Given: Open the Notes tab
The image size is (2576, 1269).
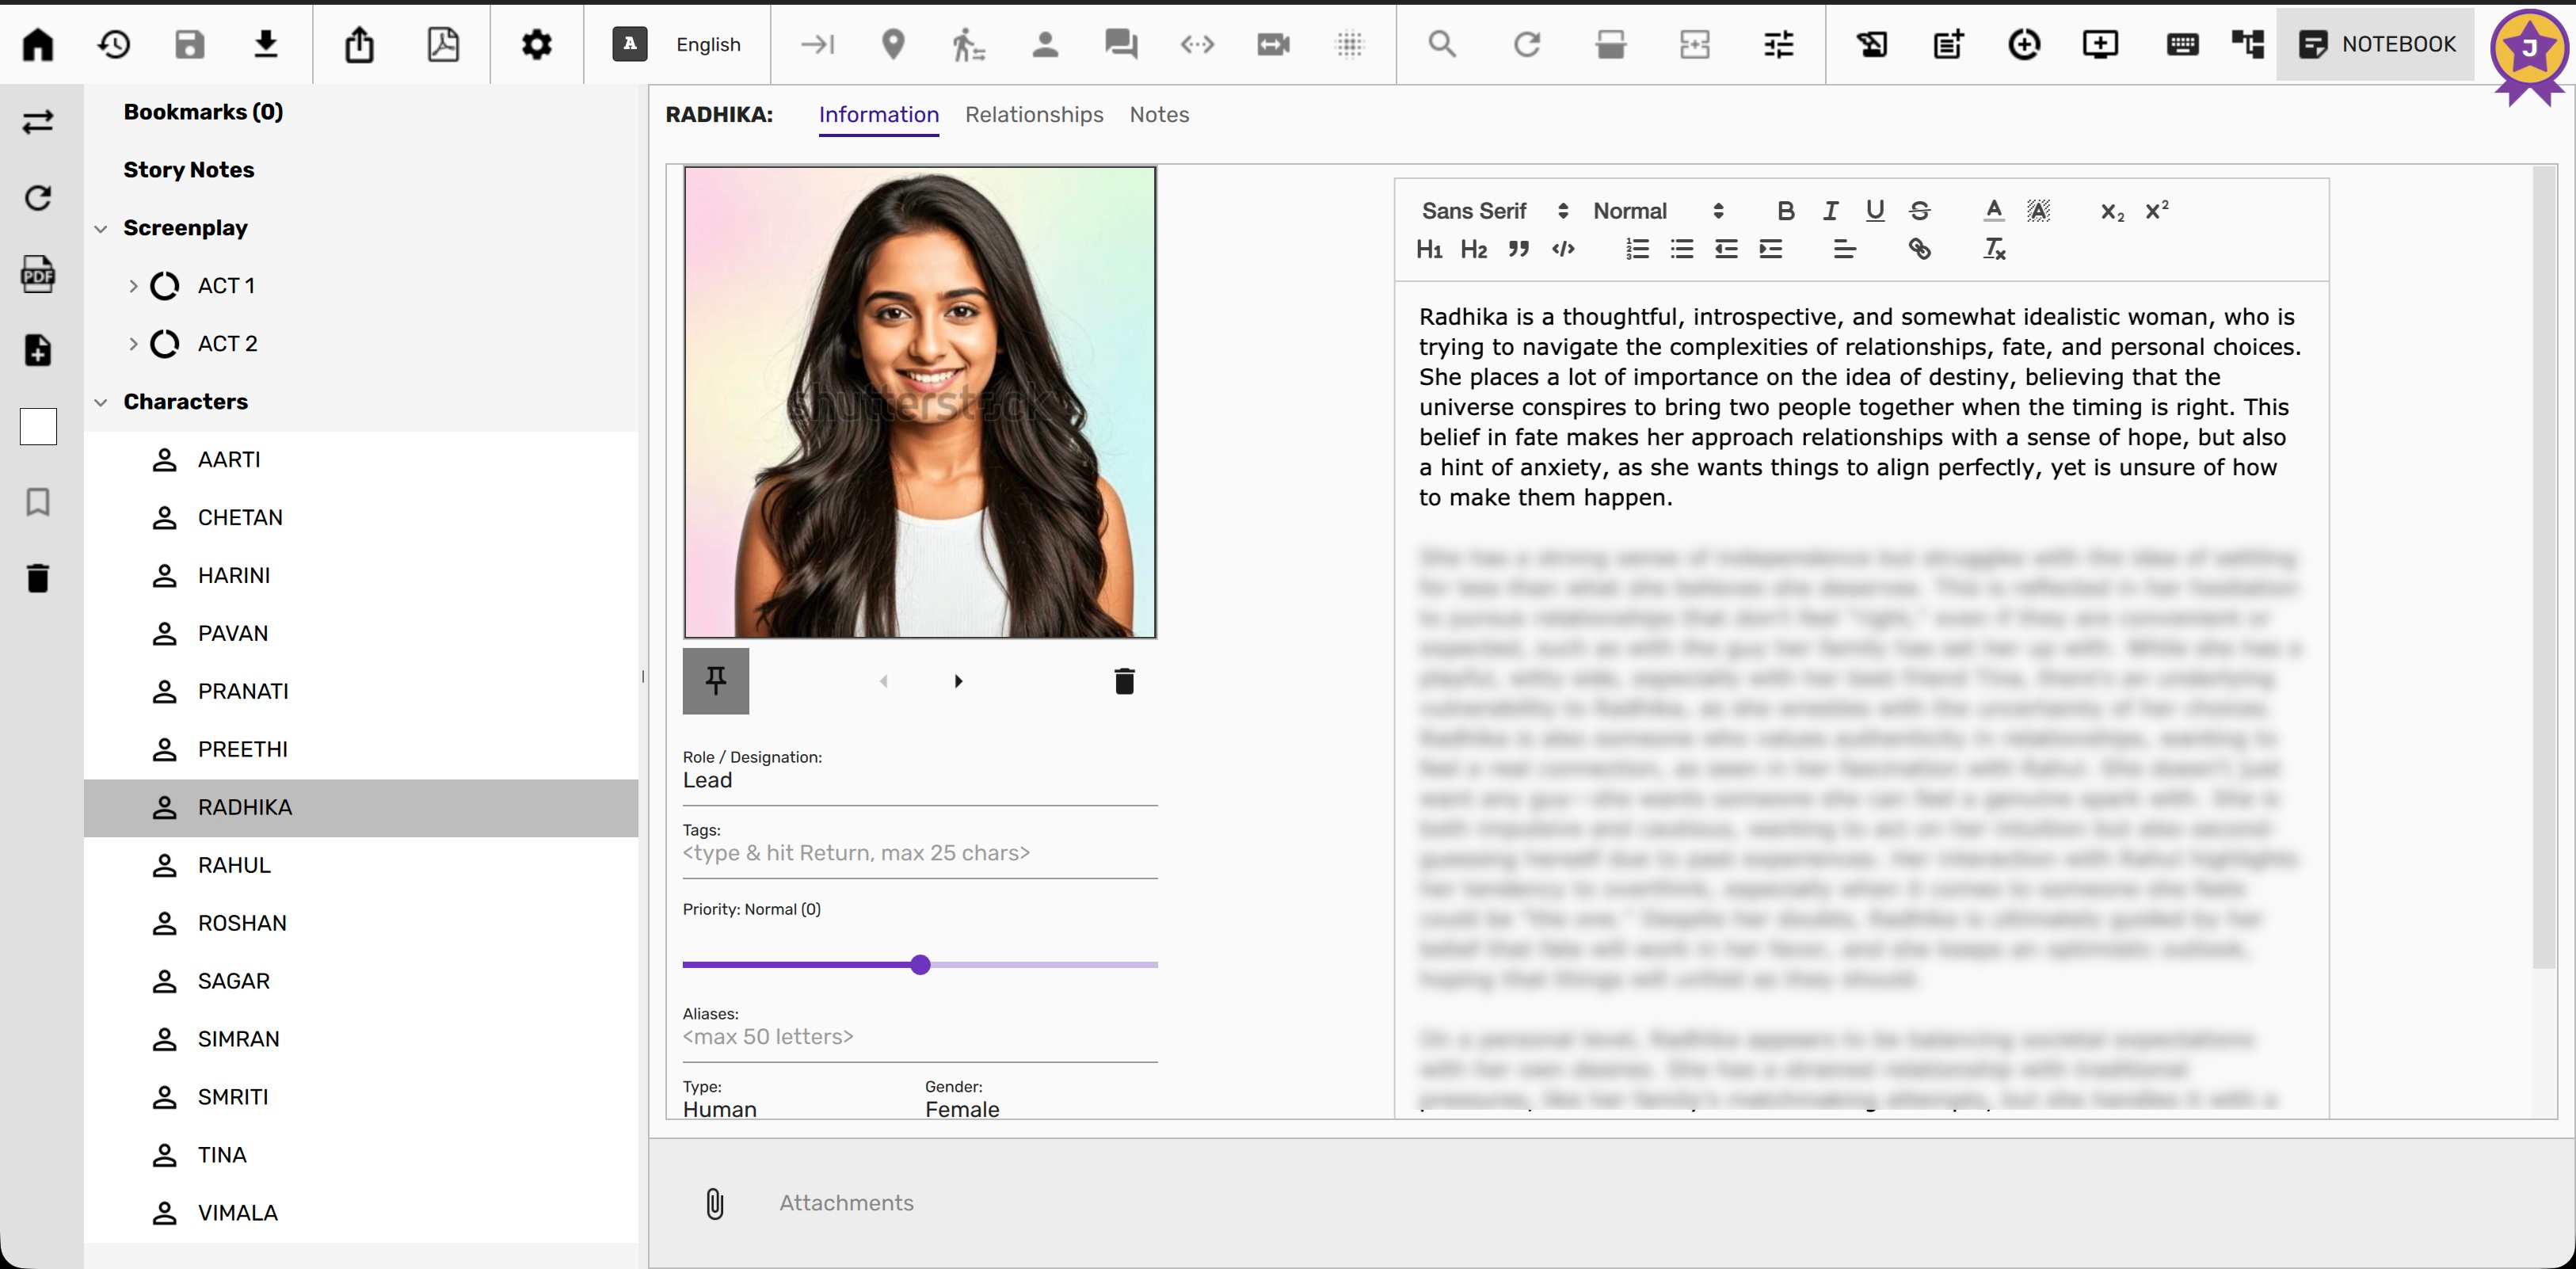Looking at the screenshot, I should pyautogui.click(x=1159, y=115).
